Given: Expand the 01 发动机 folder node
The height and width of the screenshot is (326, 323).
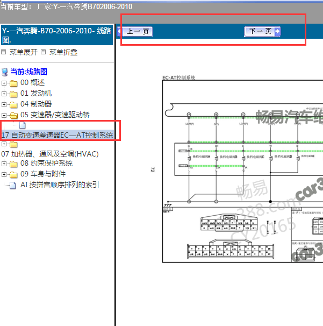Looking at the screenshot, I should tap(4, 94).
